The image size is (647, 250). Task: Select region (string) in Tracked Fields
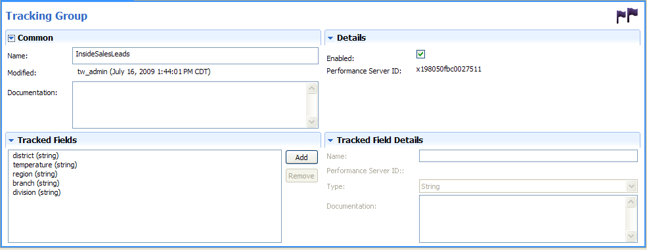[35, 174]
